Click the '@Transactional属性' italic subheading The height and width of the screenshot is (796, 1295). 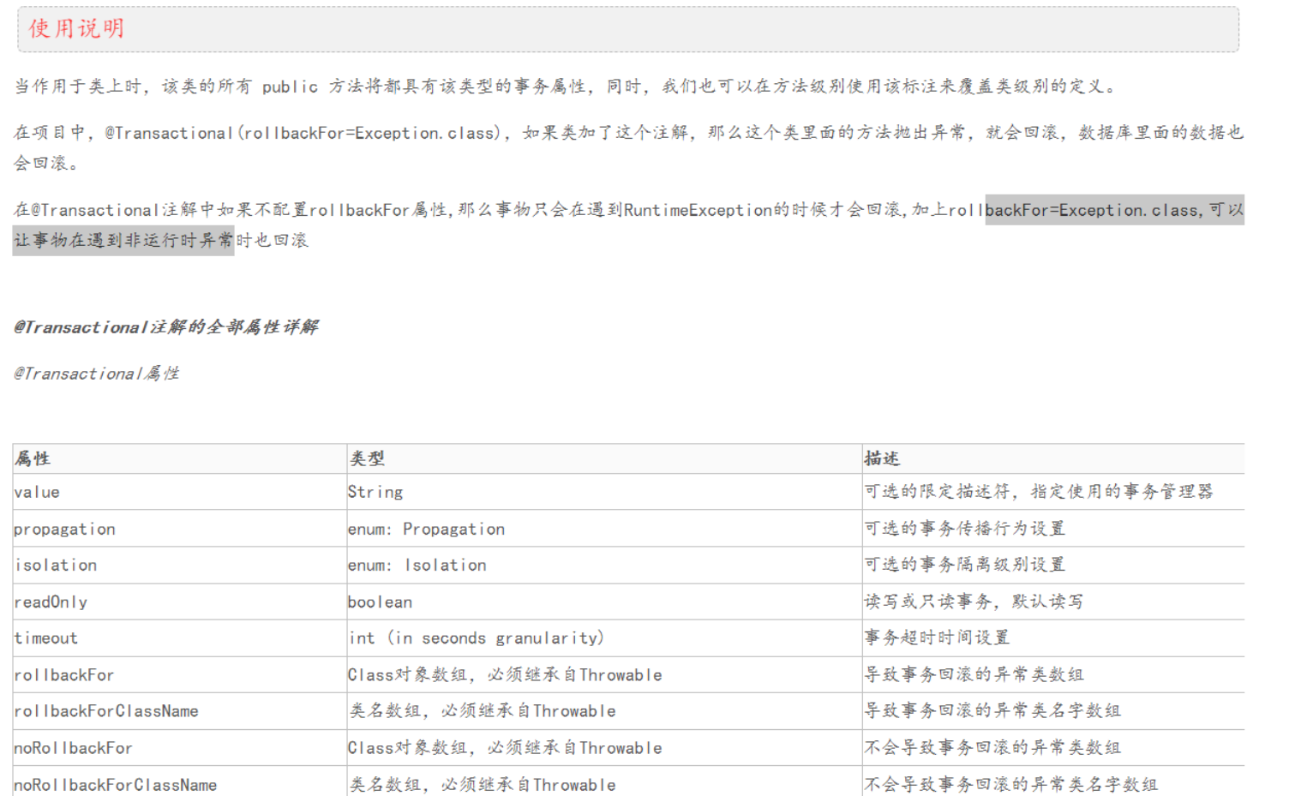[x=96, y=374]
